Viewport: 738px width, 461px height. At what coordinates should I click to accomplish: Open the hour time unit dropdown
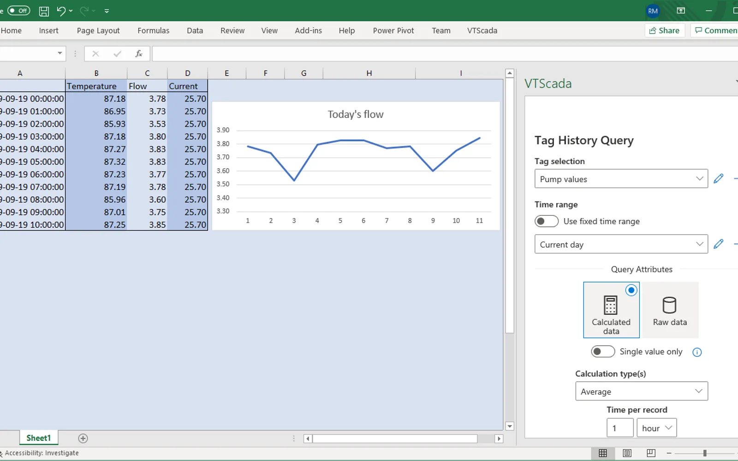[656, 428]
